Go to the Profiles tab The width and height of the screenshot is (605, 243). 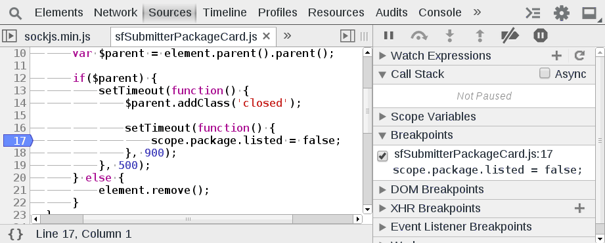pyautogui.click(x=277, y=12)
